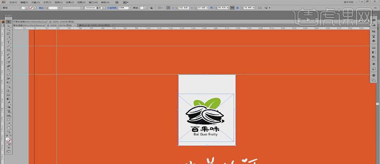
Task: Click the stroke none swatch in toolbox
Action: click(10, 141)
